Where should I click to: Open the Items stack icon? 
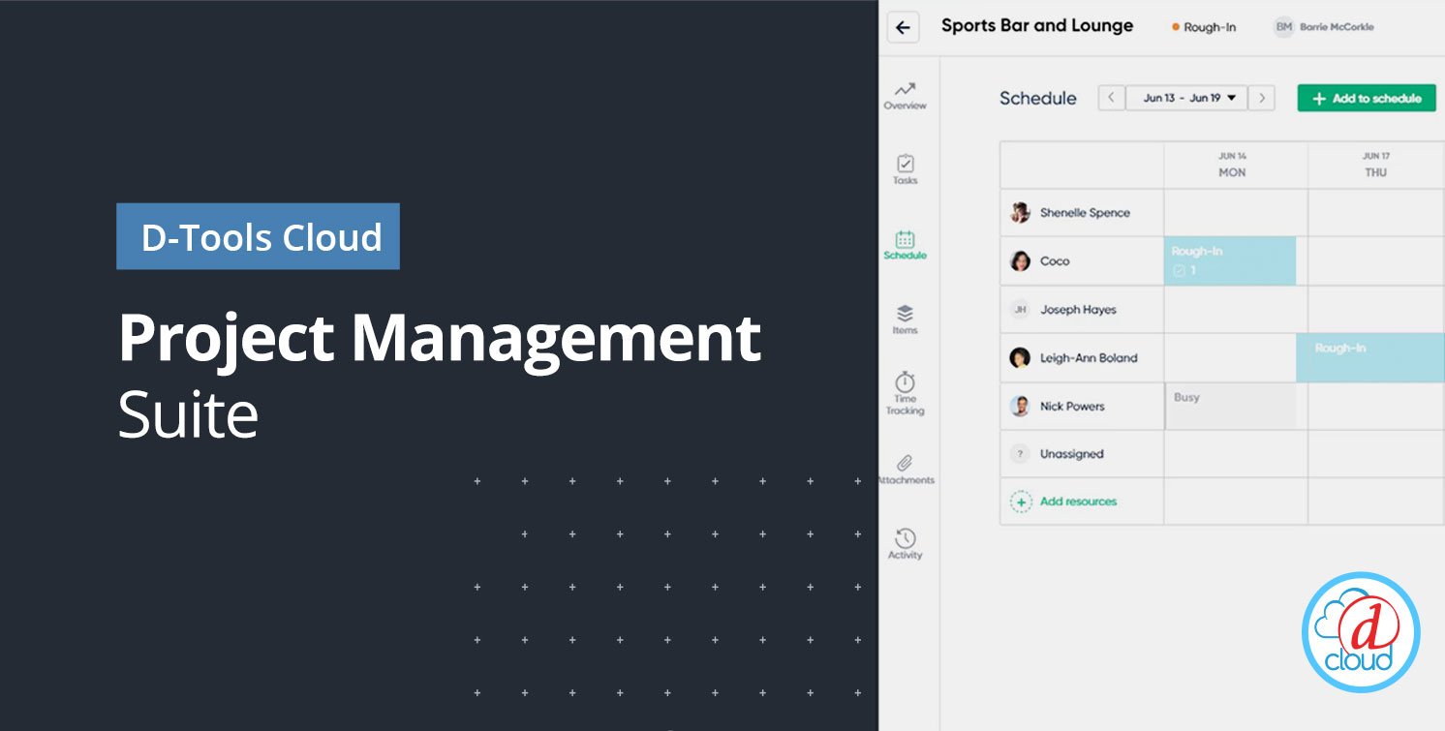[905, 314]
